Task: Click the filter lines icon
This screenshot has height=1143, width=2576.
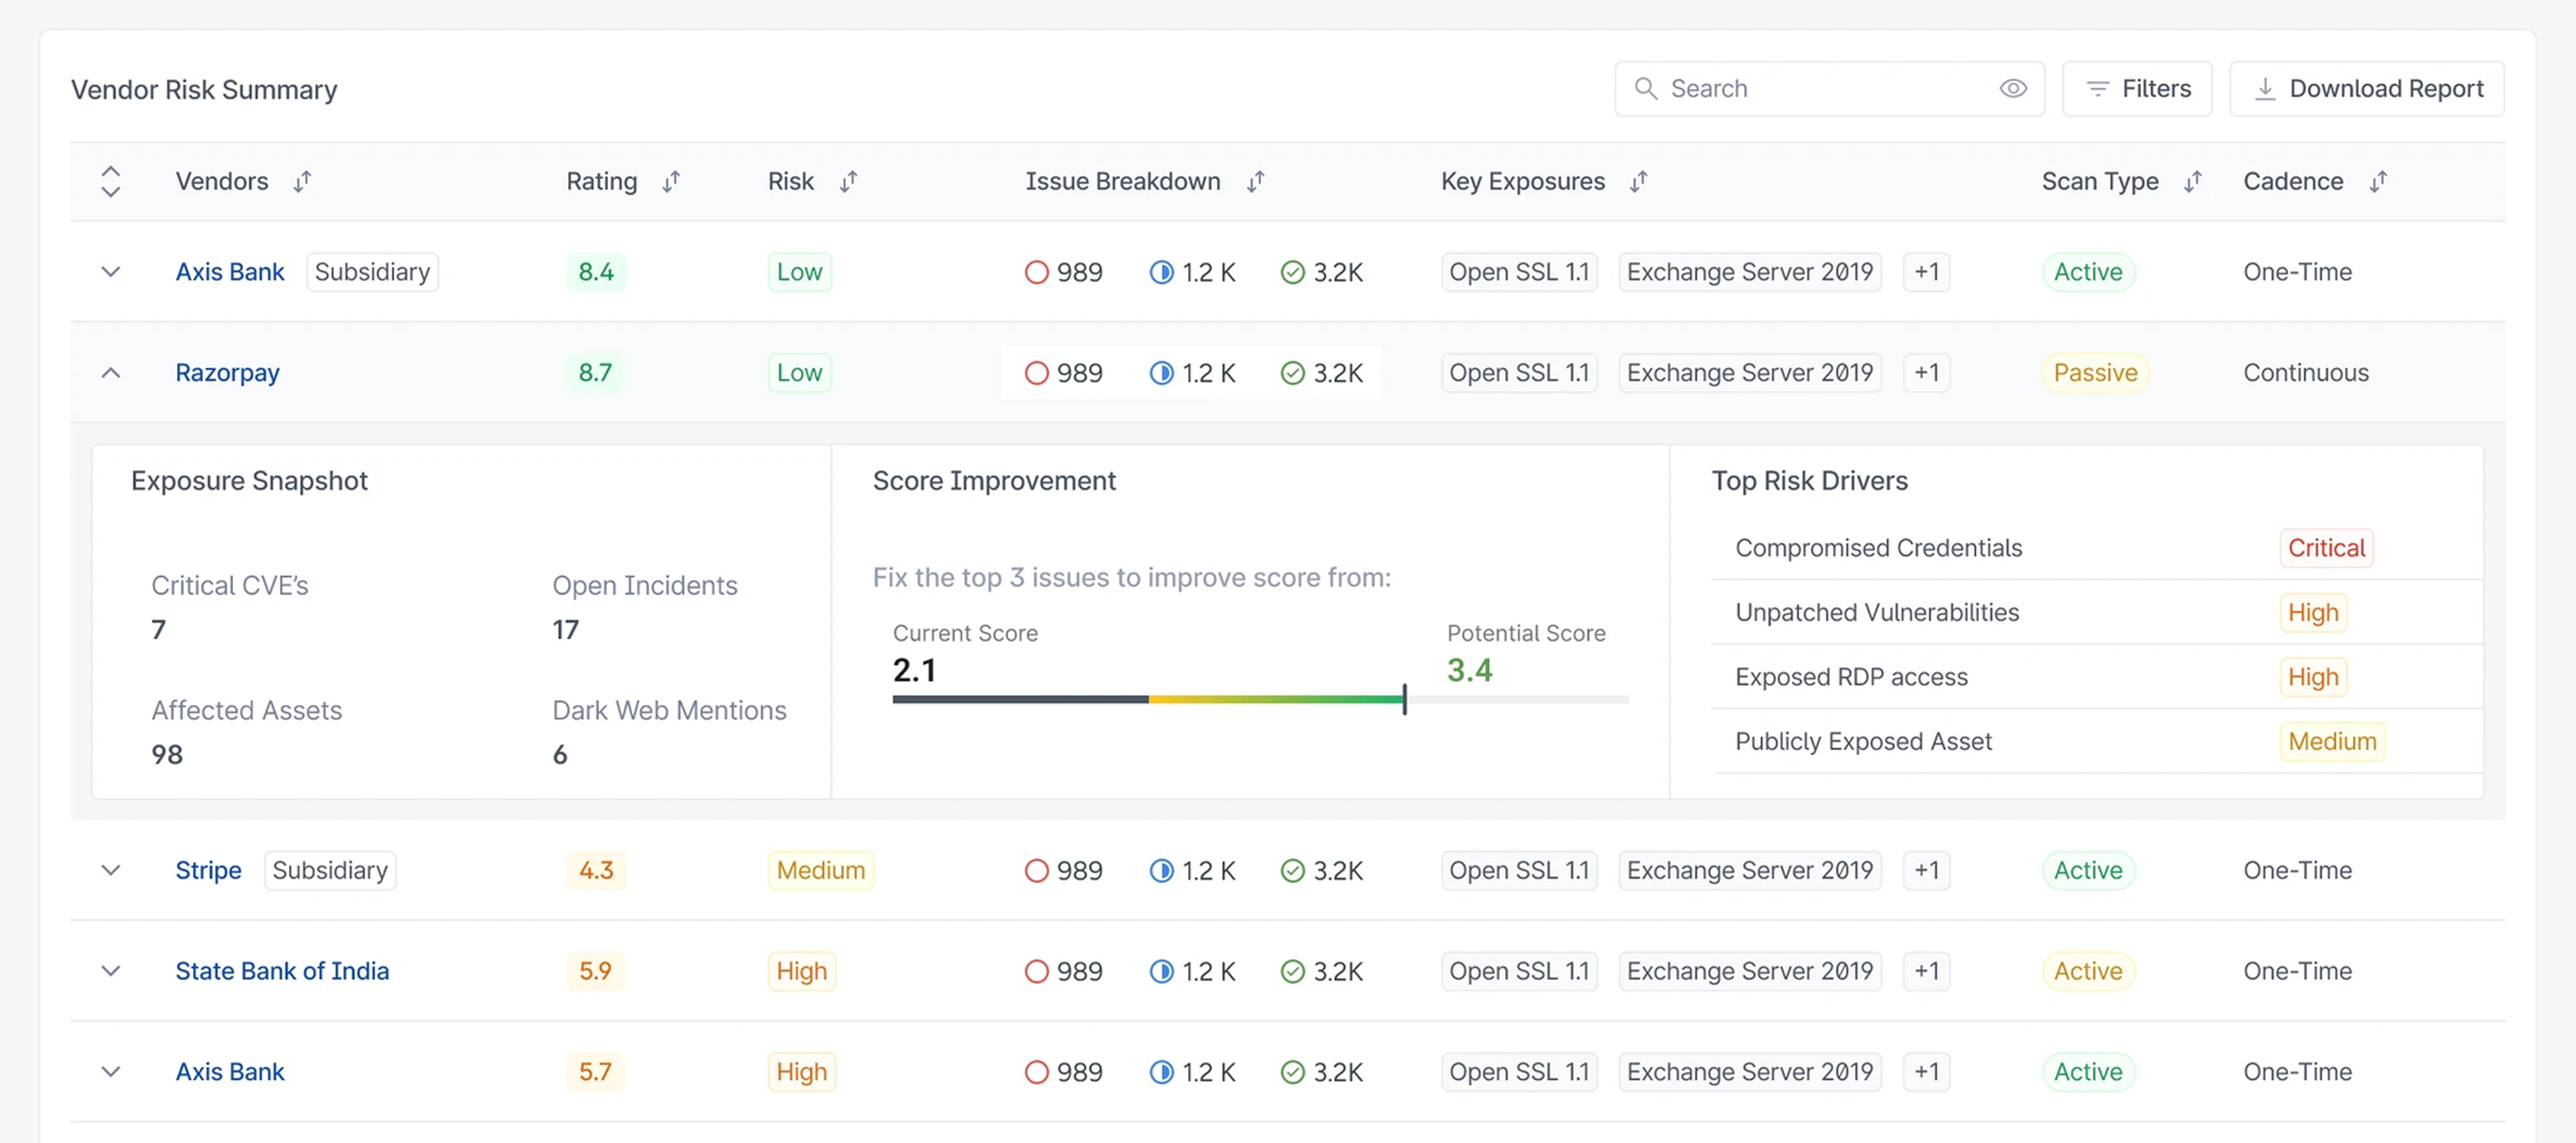Action: [2097, 89]
